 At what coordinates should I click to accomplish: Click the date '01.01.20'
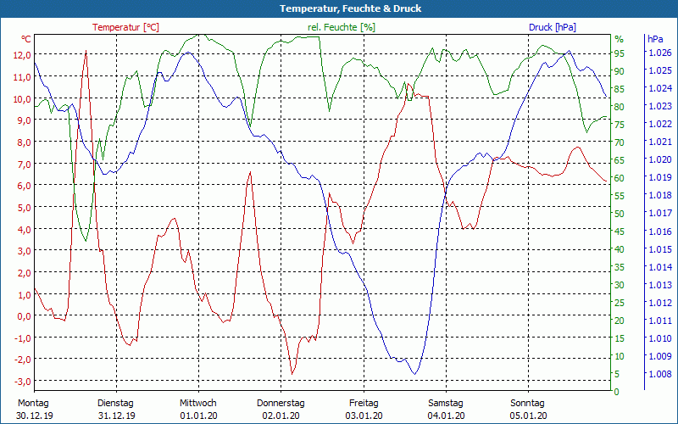click(199, 416)
